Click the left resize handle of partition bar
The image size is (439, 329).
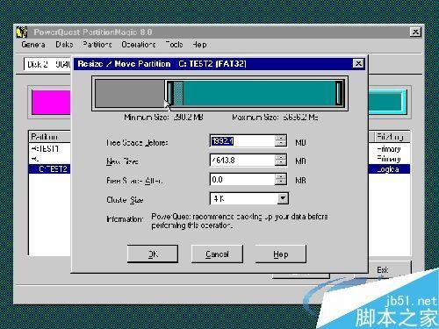pos(170,93)
